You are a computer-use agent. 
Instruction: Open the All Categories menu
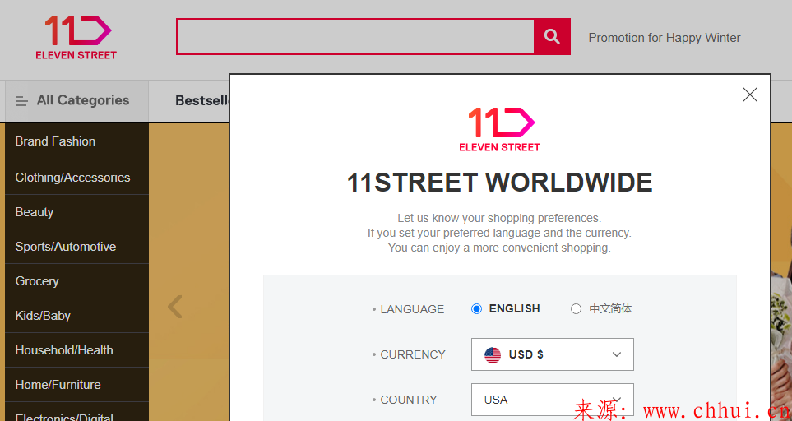coord(76,100)
